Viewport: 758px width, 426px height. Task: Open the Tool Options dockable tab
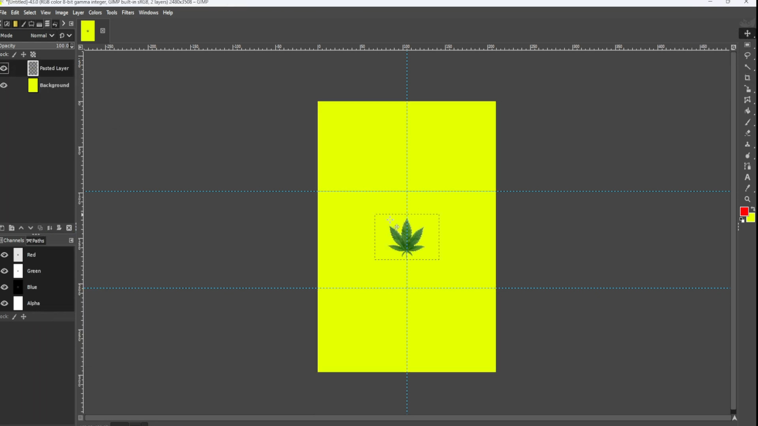point(7,24)
